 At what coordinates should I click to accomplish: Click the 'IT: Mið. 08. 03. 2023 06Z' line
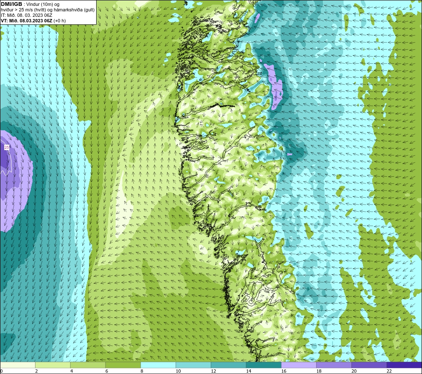pos(26,15)
